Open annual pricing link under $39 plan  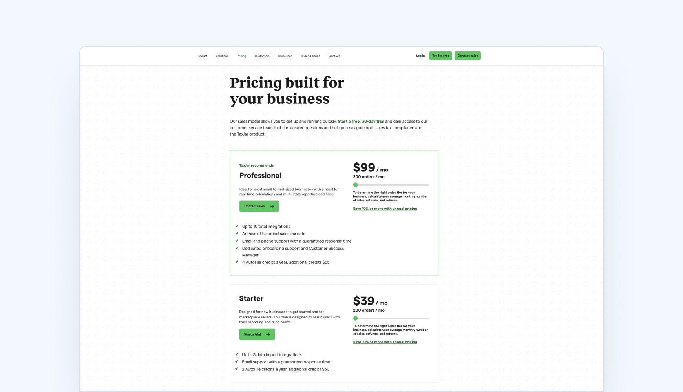[385, 342]
